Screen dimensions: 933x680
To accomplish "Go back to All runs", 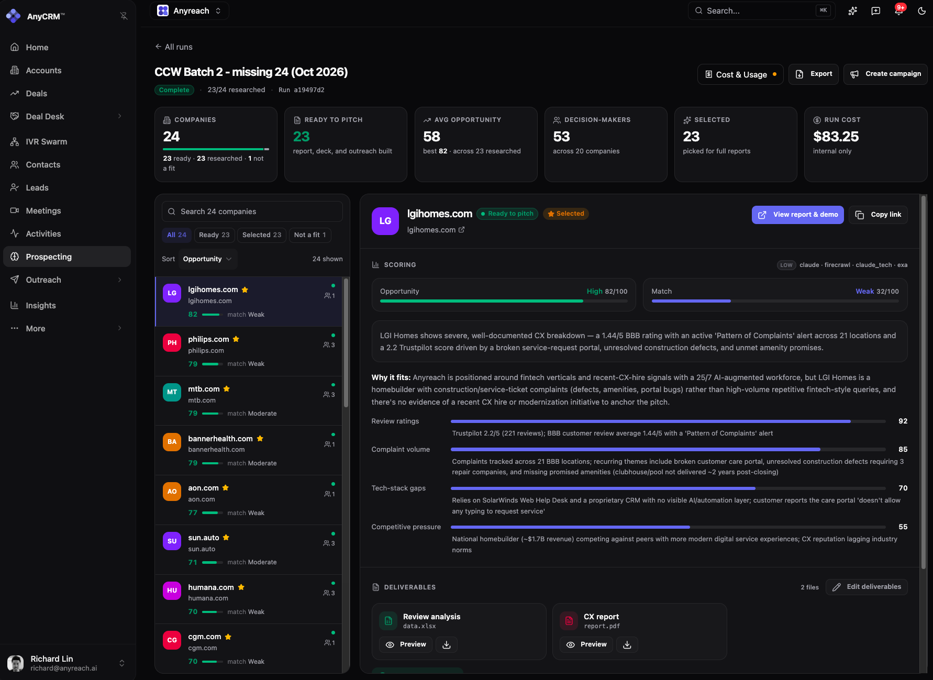I will point(174,47).
